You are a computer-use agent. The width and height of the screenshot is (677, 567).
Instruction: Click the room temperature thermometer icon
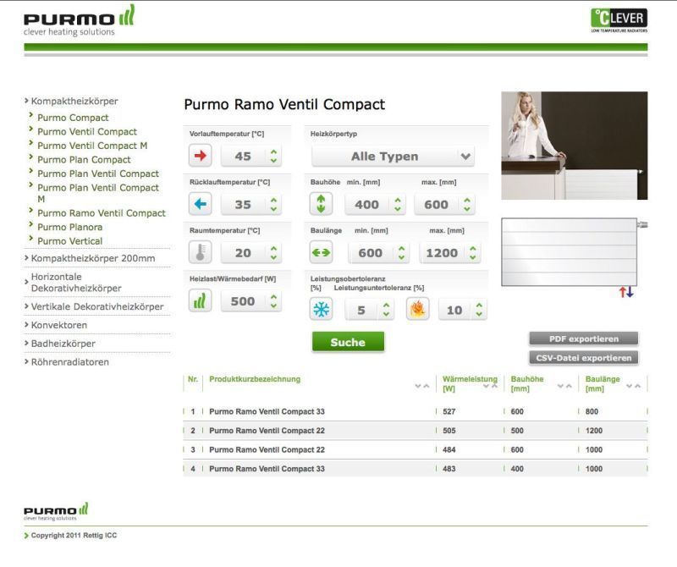200,253
